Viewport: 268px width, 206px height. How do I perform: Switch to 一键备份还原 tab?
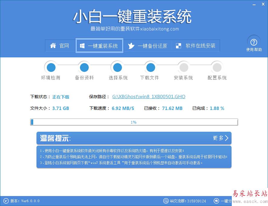pos(148,46)
